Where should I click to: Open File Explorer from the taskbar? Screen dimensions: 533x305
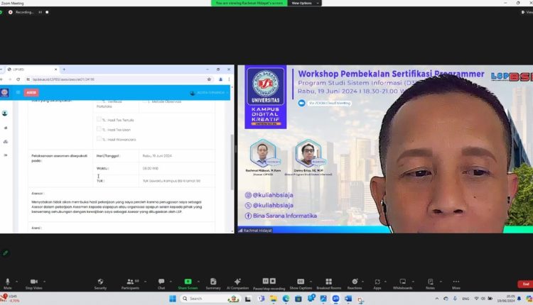(x=274, y=299)
